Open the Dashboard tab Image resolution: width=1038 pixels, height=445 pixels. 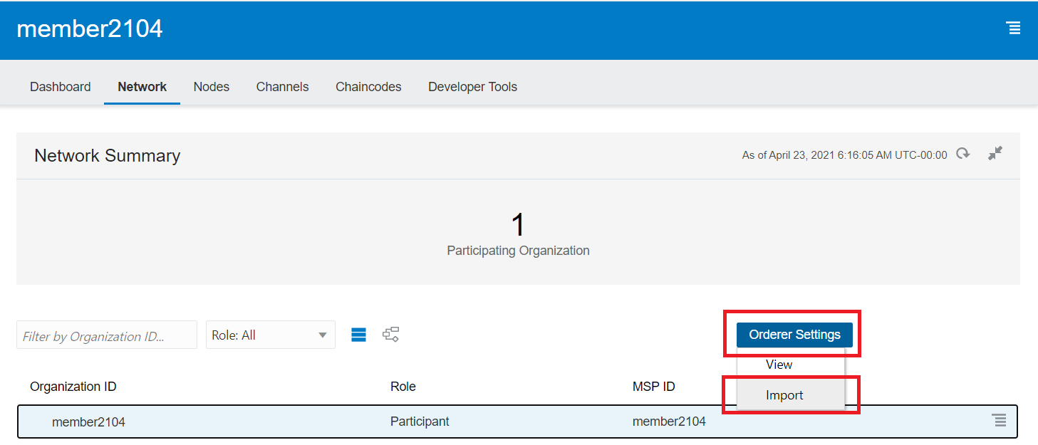point(61,87)
